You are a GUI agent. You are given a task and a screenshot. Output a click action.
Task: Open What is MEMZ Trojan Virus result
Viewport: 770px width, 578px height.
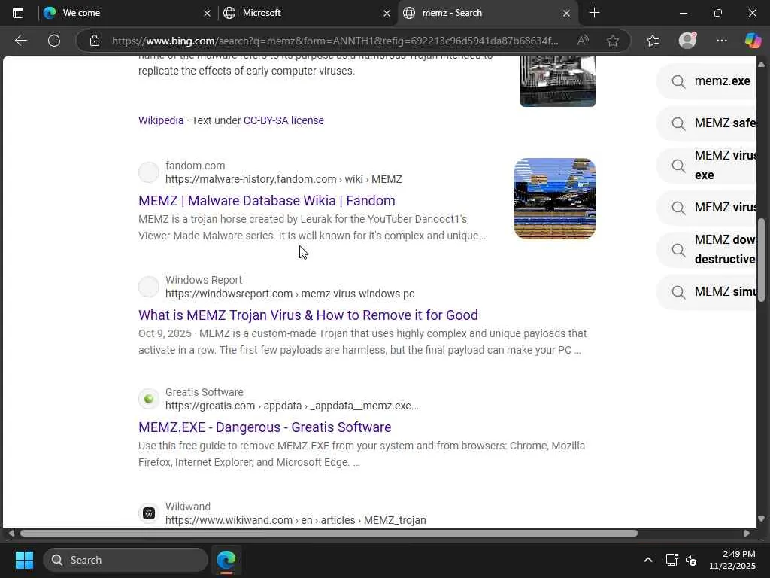(x=308, y=315)
